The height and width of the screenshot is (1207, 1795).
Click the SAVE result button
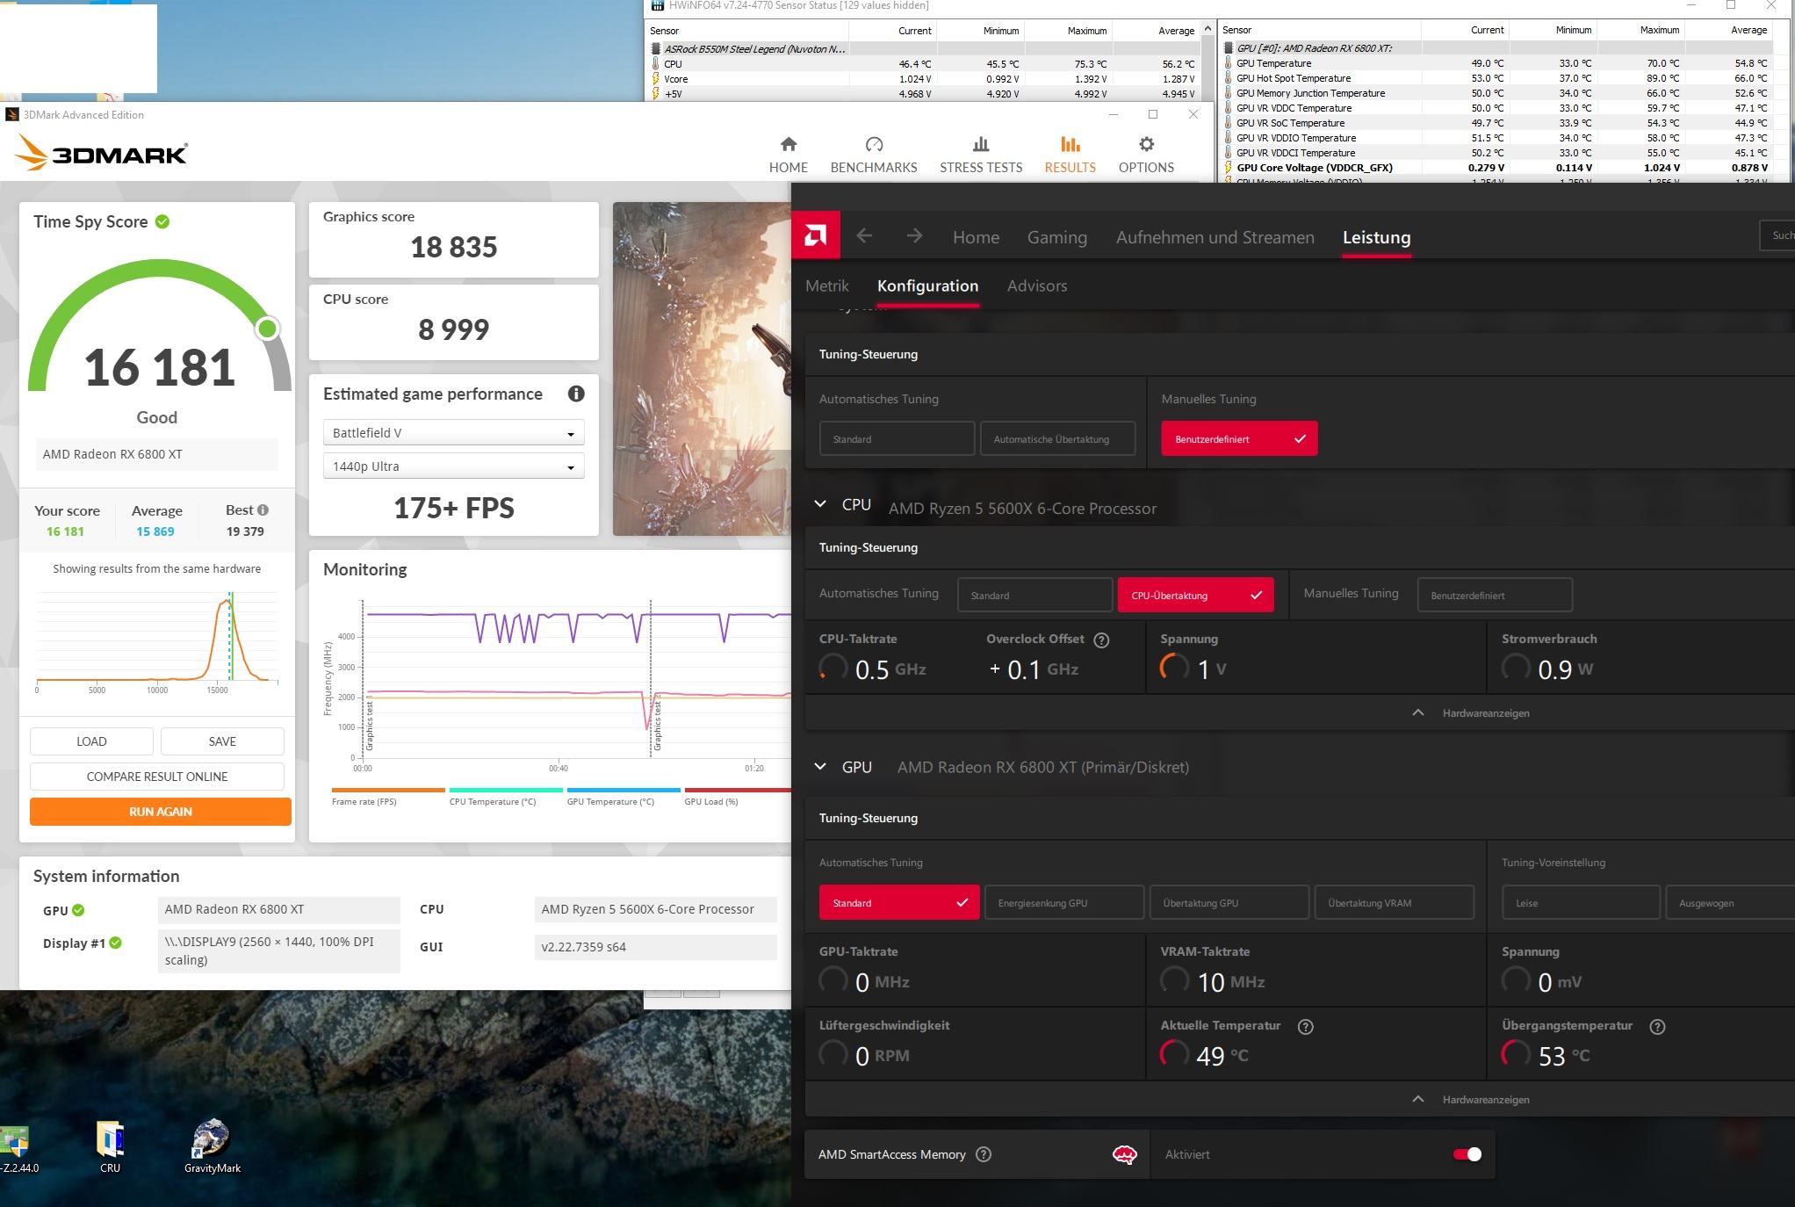tap(222, 741)
